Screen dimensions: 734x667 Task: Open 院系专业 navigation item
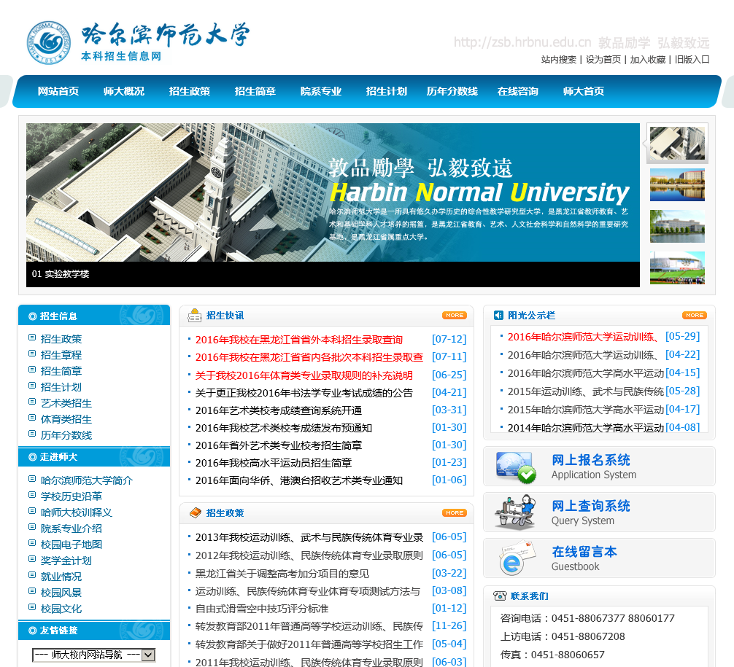click(320, 91)
